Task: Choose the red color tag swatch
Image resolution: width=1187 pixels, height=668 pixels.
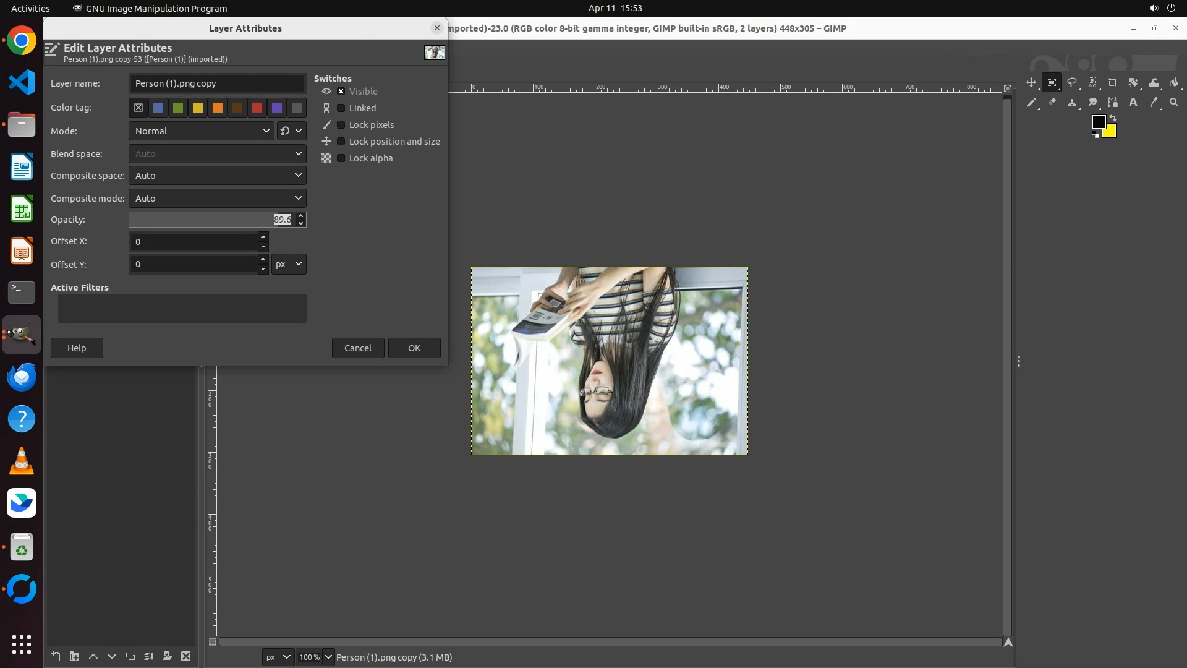Action: pyautogui.click(x=257, y=108)
